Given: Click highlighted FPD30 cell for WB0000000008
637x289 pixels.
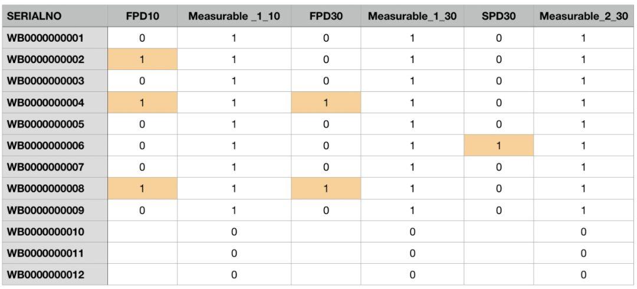Looking at the screenshot, I should pos(326,188).
